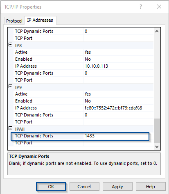
Task: Select the IP Addresses tab
Action: [40, 20]
